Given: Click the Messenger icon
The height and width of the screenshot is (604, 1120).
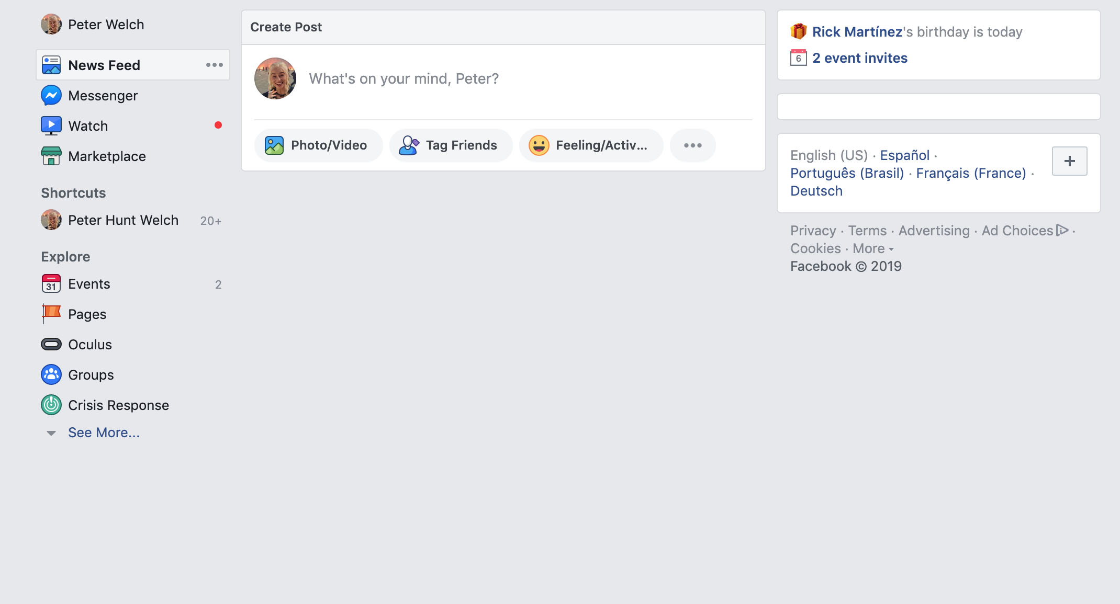Looking at the screenshot, I should point(51,96).
